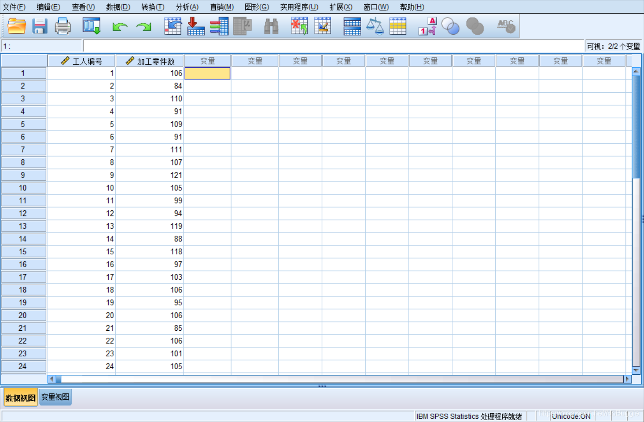Open Weight Cases scale icon
Viewport: 644px width, 422px height.
tap(375, 26)
